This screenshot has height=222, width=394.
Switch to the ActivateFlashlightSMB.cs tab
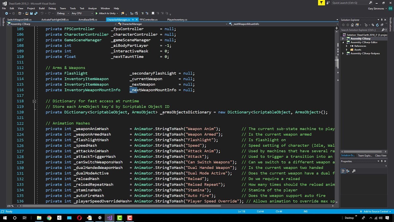pyautogui.click(x=55, y=20)
